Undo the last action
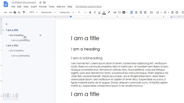This screenshot has width=184, height=103. point(6,12)
